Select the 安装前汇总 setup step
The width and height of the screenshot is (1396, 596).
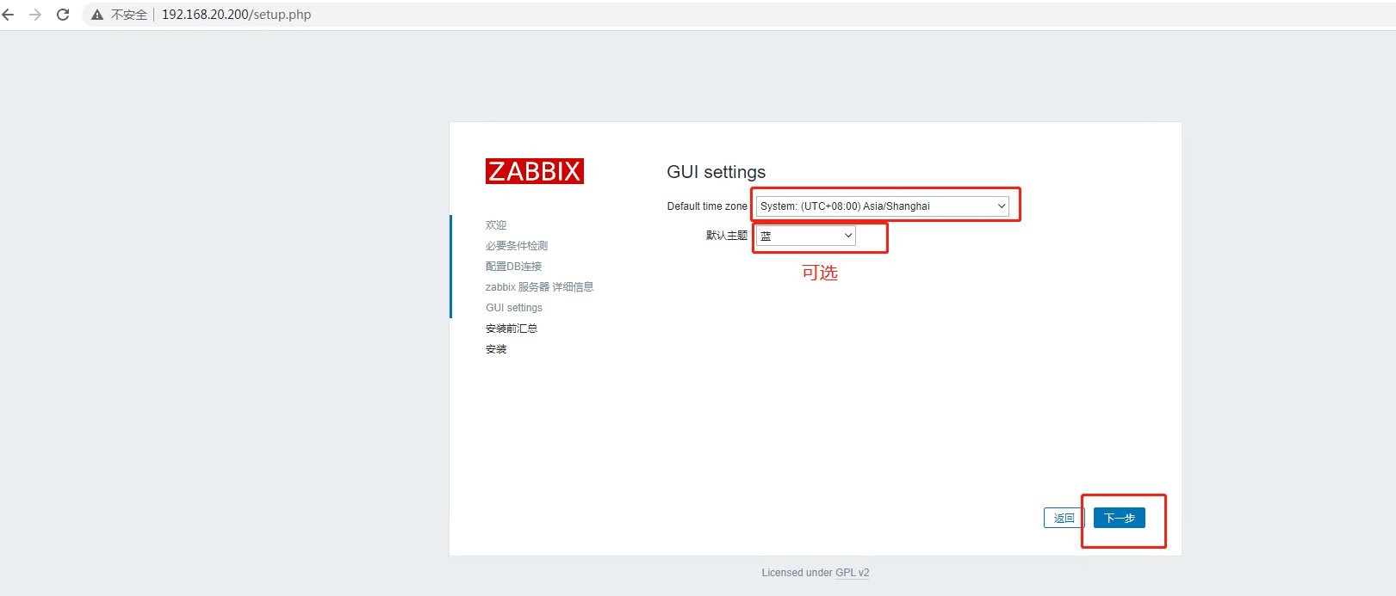click(x=512, y=329)
